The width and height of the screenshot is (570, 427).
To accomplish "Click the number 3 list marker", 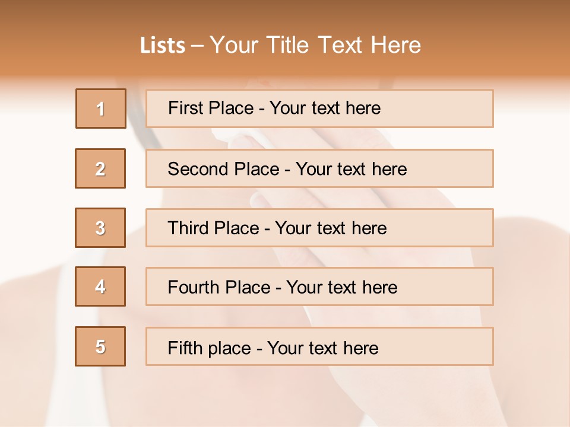I will (x=100, y=228).
